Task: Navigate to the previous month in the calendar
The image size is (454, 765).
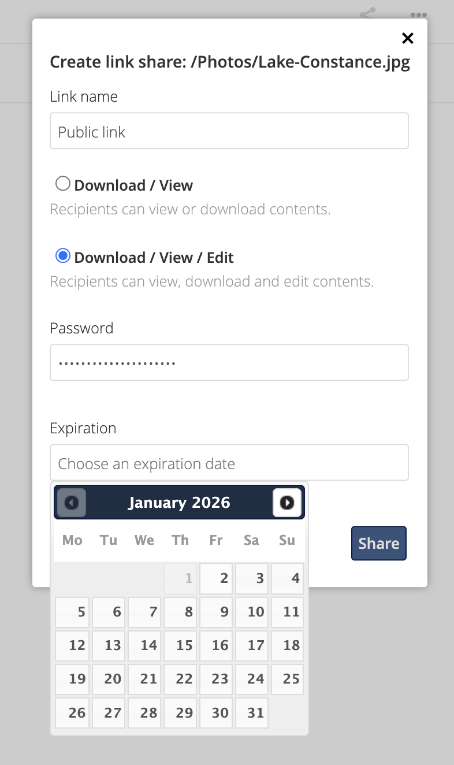Action: tap(70, 502)
